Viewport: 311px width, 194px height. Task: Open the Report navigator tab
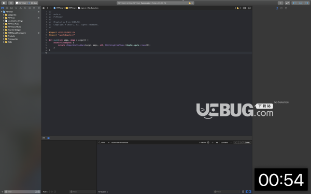(x=39, y=8)
